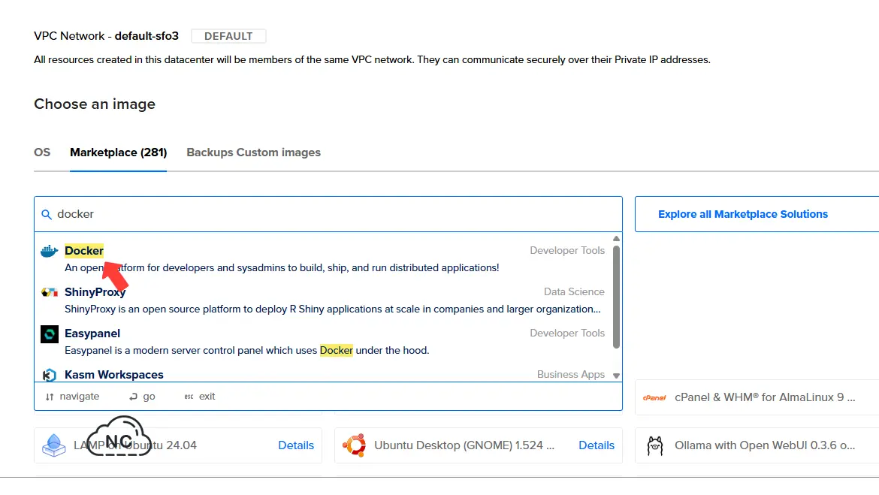Click the LAMP stack icon
879x495 pixels.
pyautogui.click(x=54, y=445)
